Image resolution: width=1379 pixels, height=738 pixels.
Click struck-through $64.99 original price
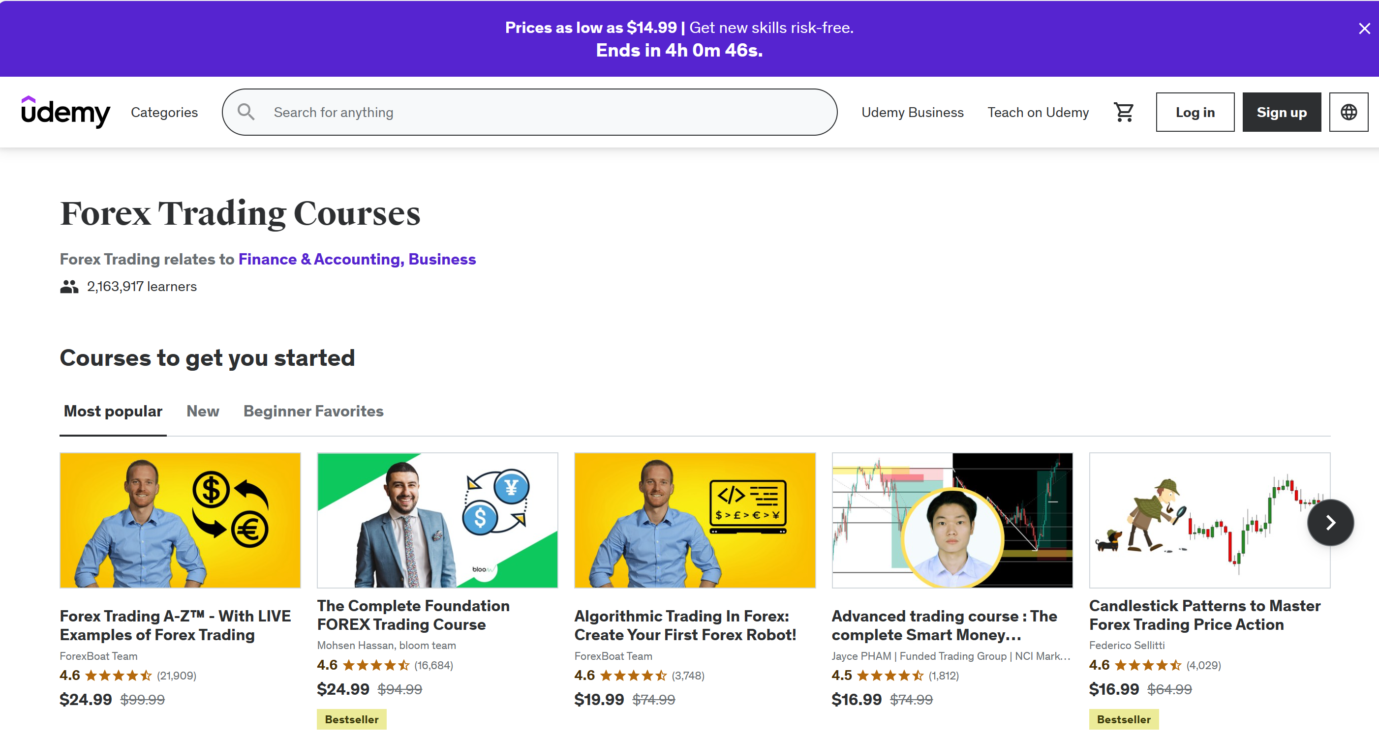[x=1169, y=689]
